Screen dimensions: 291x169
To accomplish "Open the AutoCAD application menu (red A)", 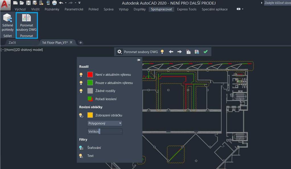I will (5, 5).
